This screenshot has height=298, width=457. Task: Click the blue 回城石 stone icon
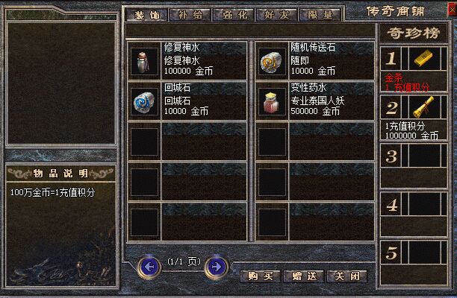point(144,102)
